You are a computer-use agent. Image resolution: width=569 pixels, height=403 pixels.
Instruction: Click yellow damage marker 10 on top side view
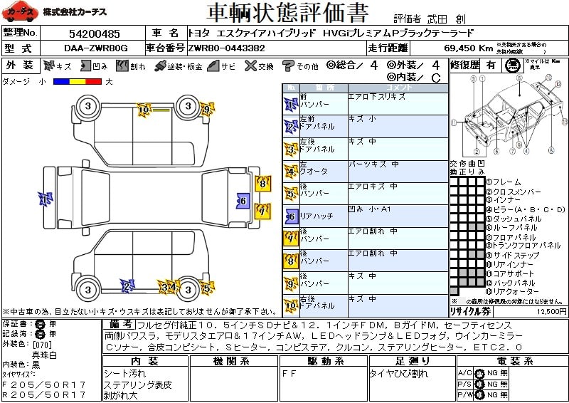(x=144, y=110)
